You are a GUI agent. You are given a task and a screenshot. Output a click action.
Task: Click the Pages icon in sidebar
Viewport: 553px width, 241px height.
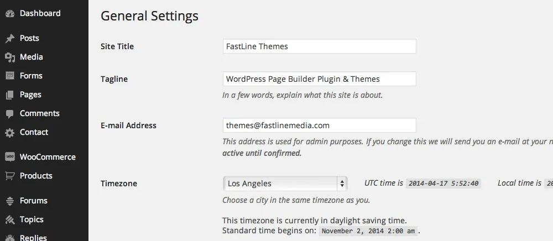tap(9, 95)
